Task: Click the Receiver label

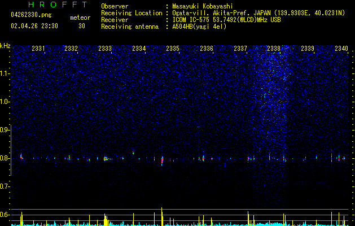Action: [x=115, y=20]
